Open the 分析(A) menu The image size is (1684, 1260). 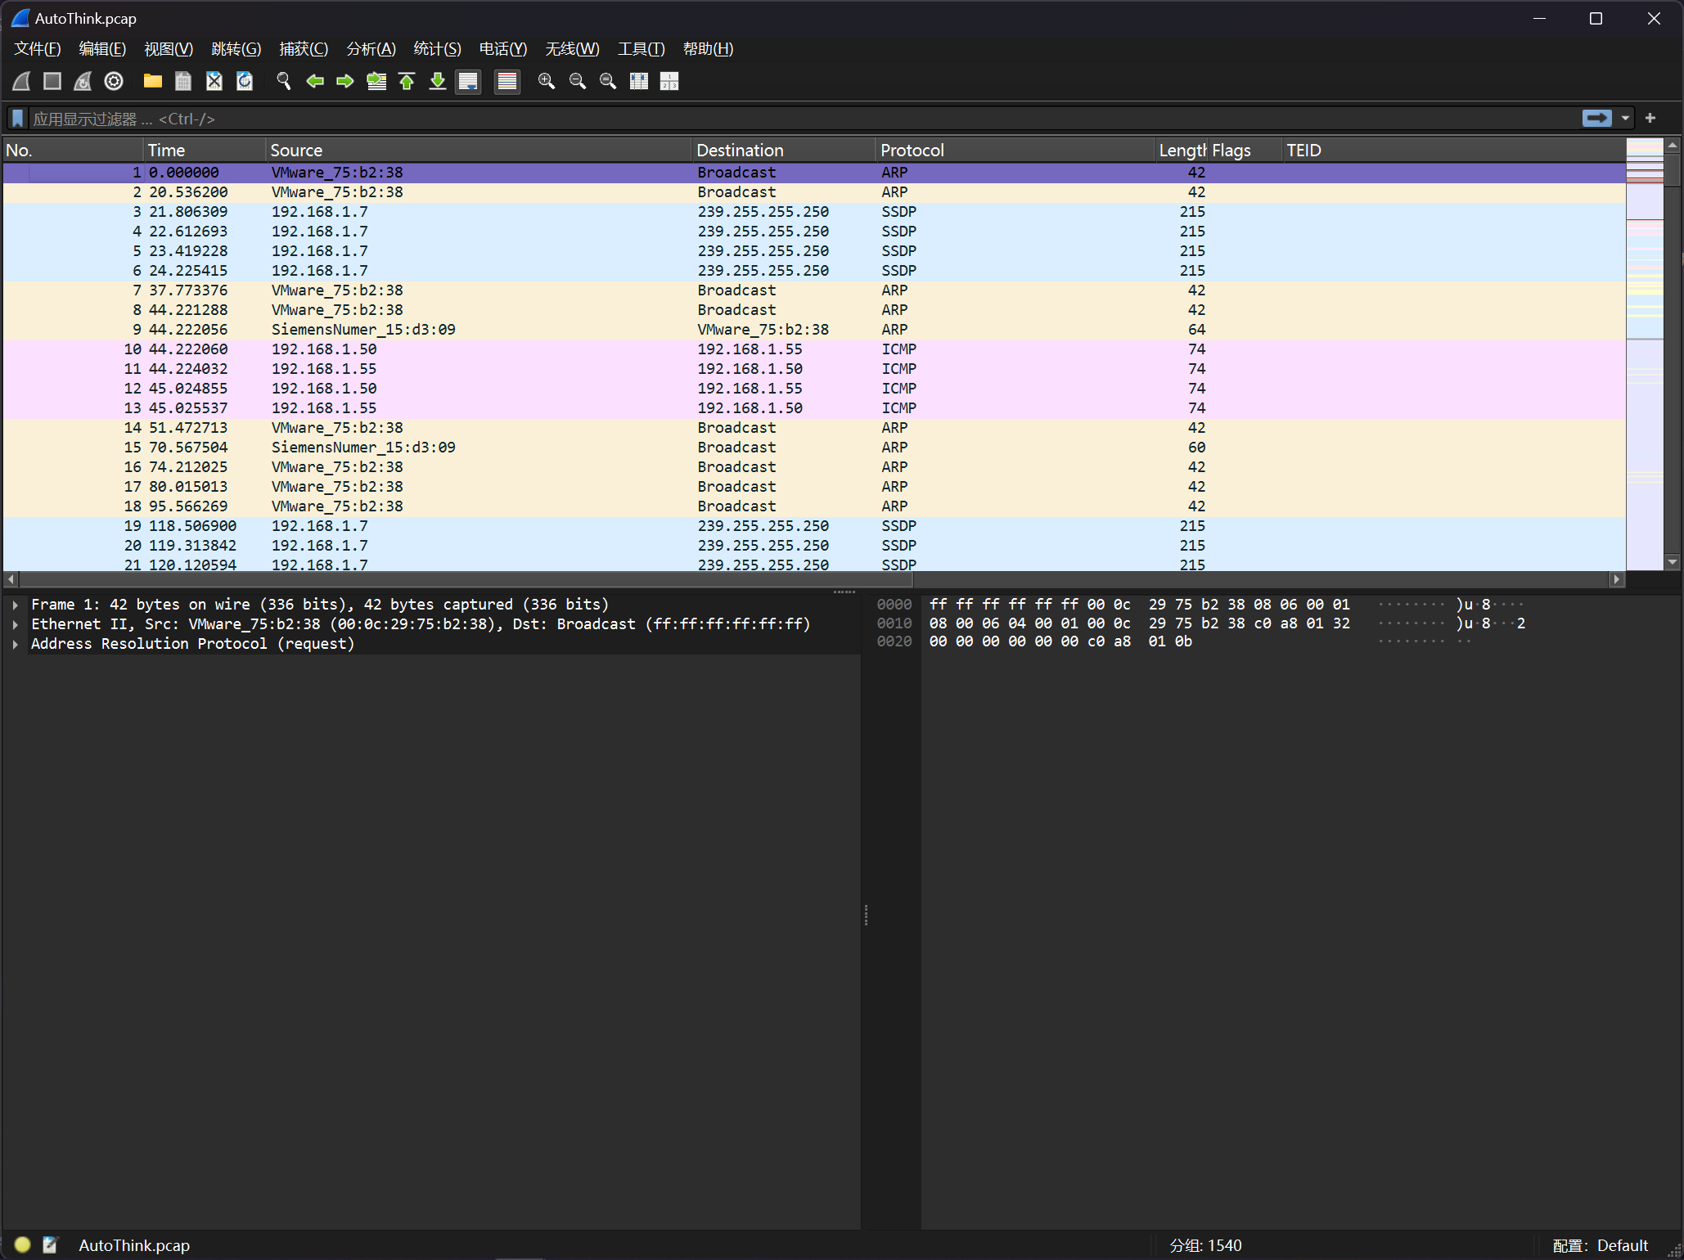(371, 49)
